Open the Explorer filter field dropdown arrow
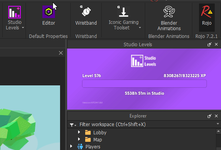Image resolution: width=221 pixels, height=150 pixels. [x=218, y=124]
